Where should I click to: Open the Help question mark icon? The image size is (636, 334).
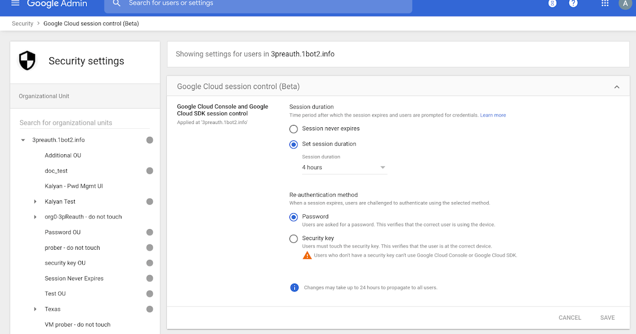573,4
